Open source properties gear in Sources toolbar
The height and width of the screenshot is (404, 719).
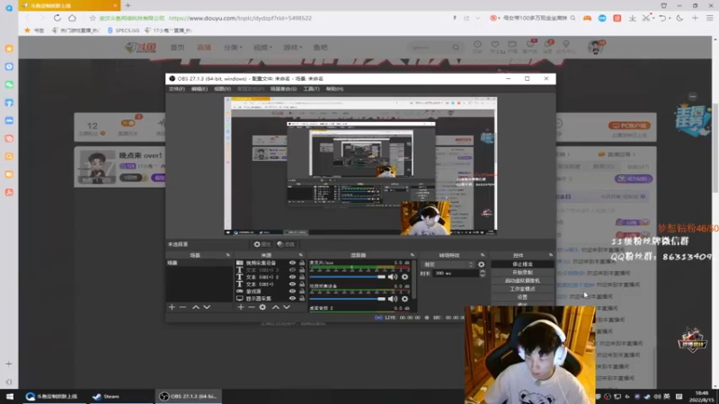(x=262, y=307)
